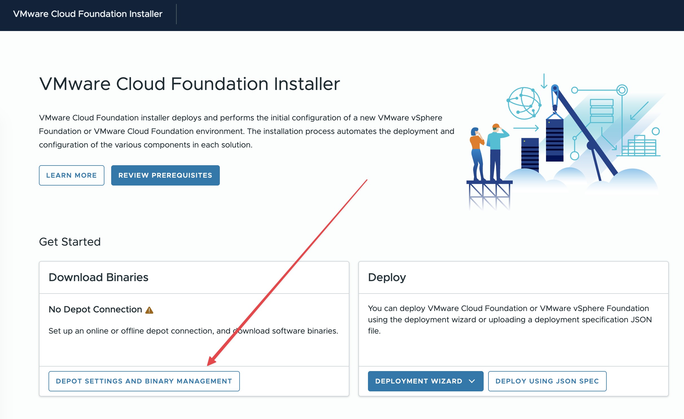Click the warning triangle beside No Depot Connection
684x419 pixels.
[149, 310]
